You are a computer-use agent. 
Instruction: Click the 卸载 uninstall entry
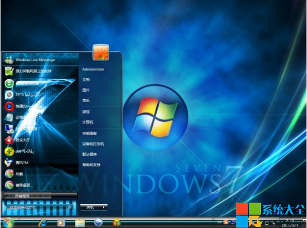[x=40, y=174]
